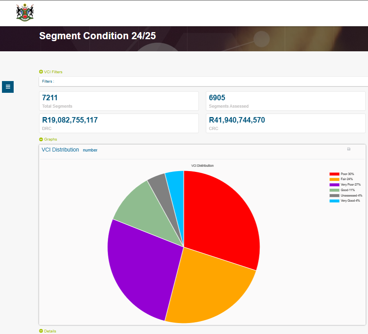
Task: Open the hamburger sidebar menu
Action: tap(8, 87)
